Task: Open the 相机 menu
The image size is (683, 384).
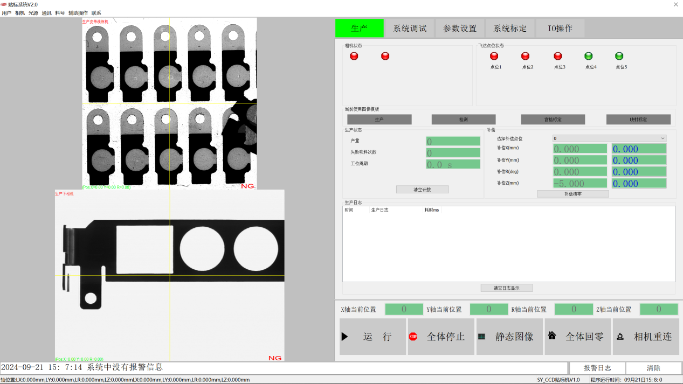Action: [20, 13]
